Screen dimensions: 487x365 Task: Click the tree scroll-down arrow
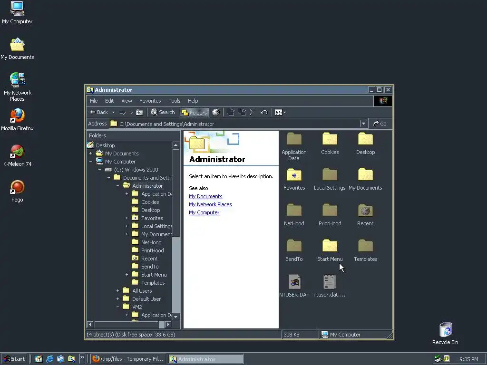pyautogui.click(x=176, y=317)
